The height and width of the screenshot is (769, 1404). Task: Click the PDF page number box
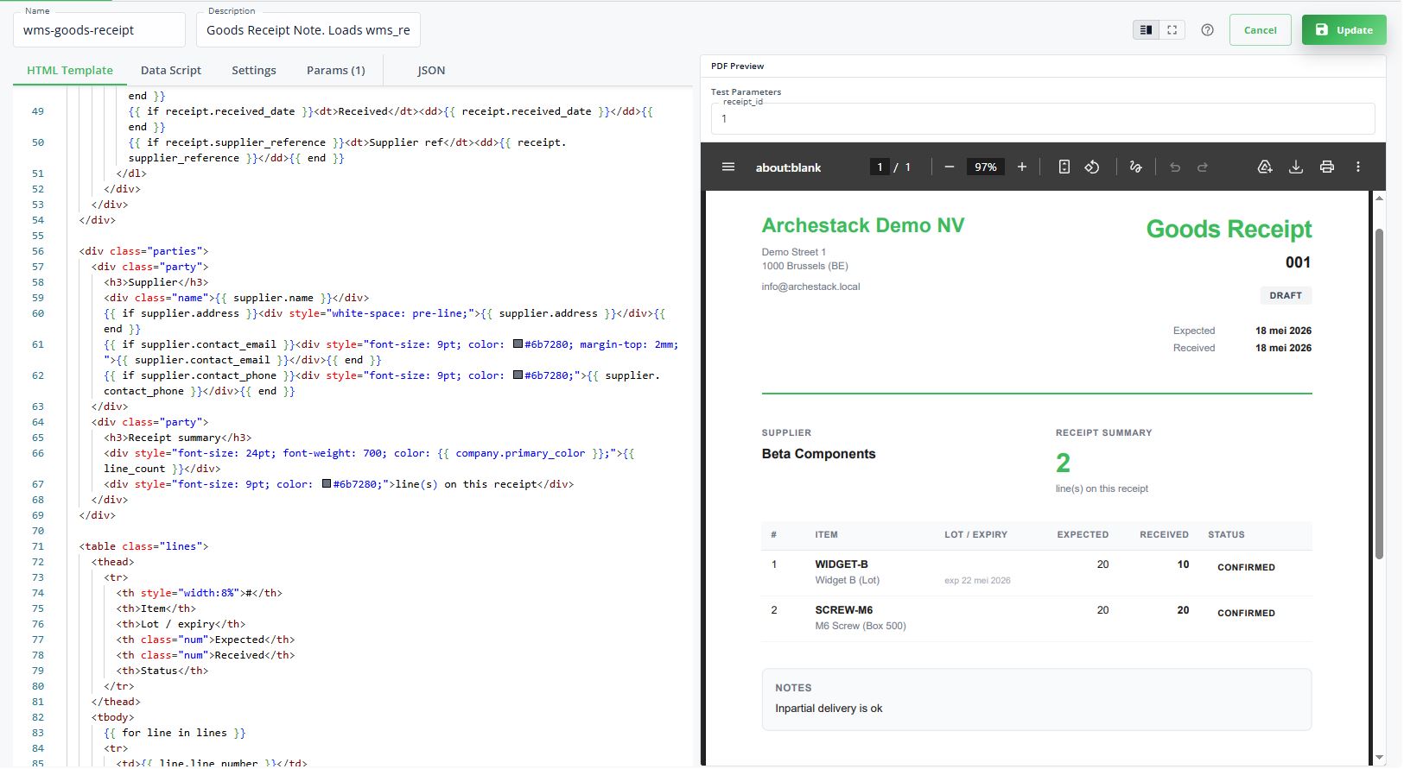[880, 167]
